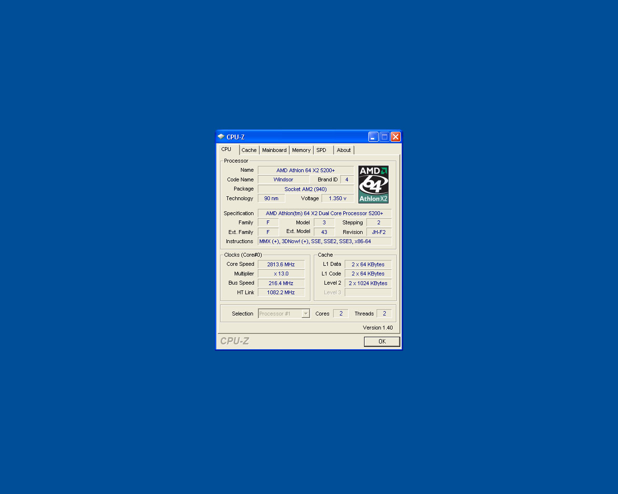Open the Mainboard tab
The width and height of the screenshot is (618, 494).
(x=274, y=150)
